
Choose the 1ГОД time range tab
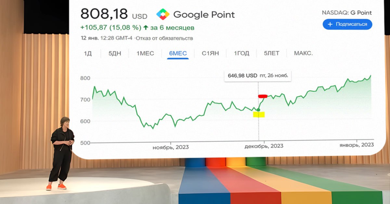pyautogui.click(x=242, y=53)
